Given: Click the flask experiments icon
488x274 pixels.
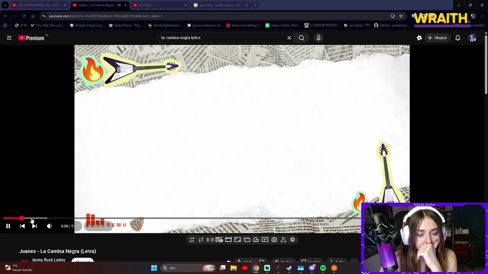Looking at the screenshot, I should pos(283,240).
